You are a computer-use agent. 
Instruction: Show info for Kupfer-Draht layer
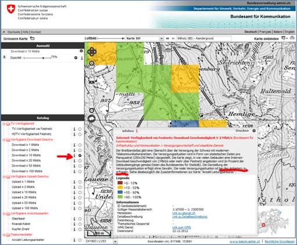tap(74, 229)
